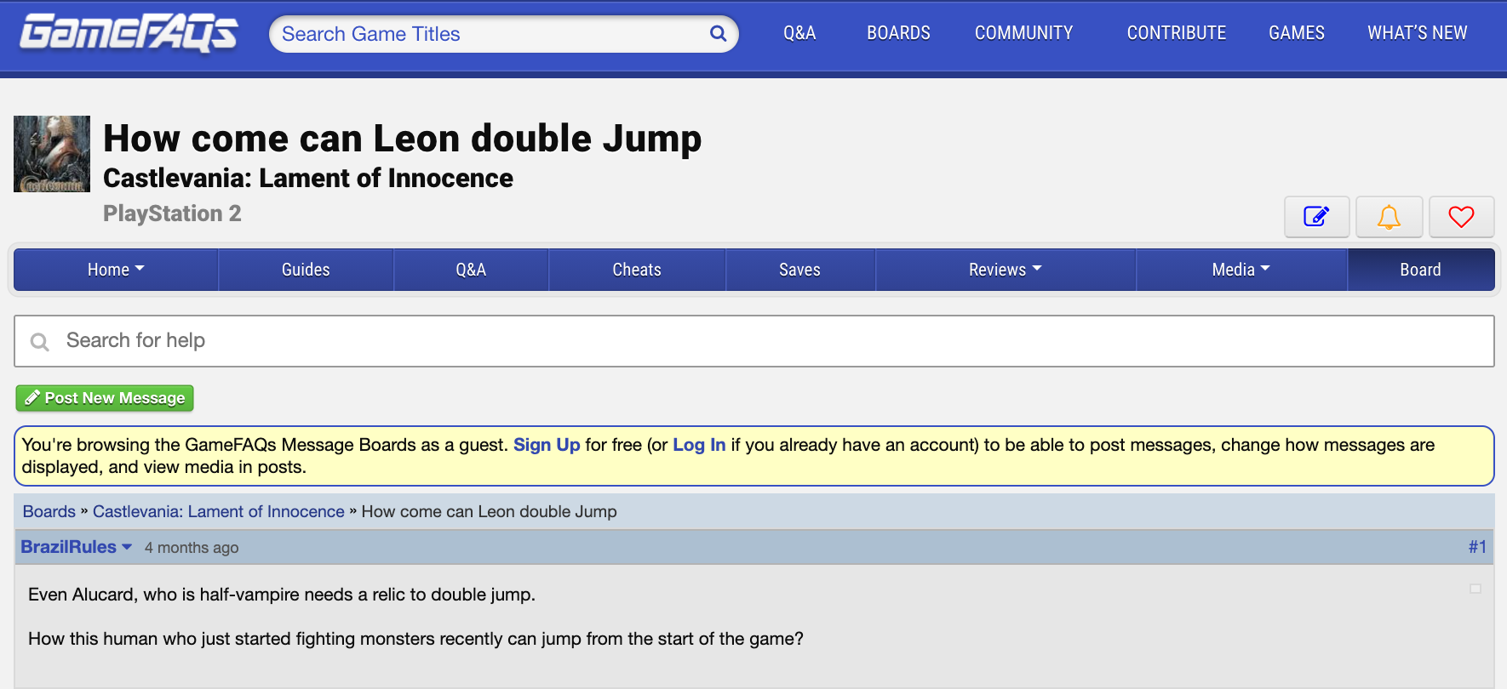The image size is (1507, 689).
Task: Switch to the Saves tab
Action: [799, 270]
